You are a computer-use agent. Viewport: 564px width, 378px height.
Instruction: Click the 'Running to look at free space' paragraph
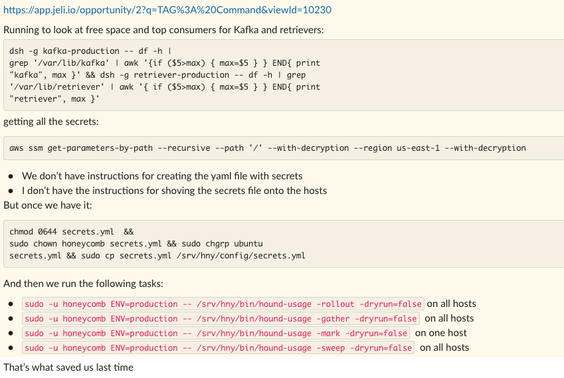(x=164, y=30)
